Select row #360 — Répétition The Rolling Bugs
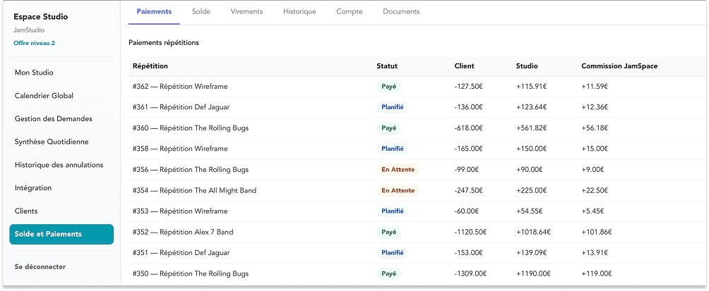Image resolution: width=709 pixels, height=291 pixels. [x=418, y=128]
